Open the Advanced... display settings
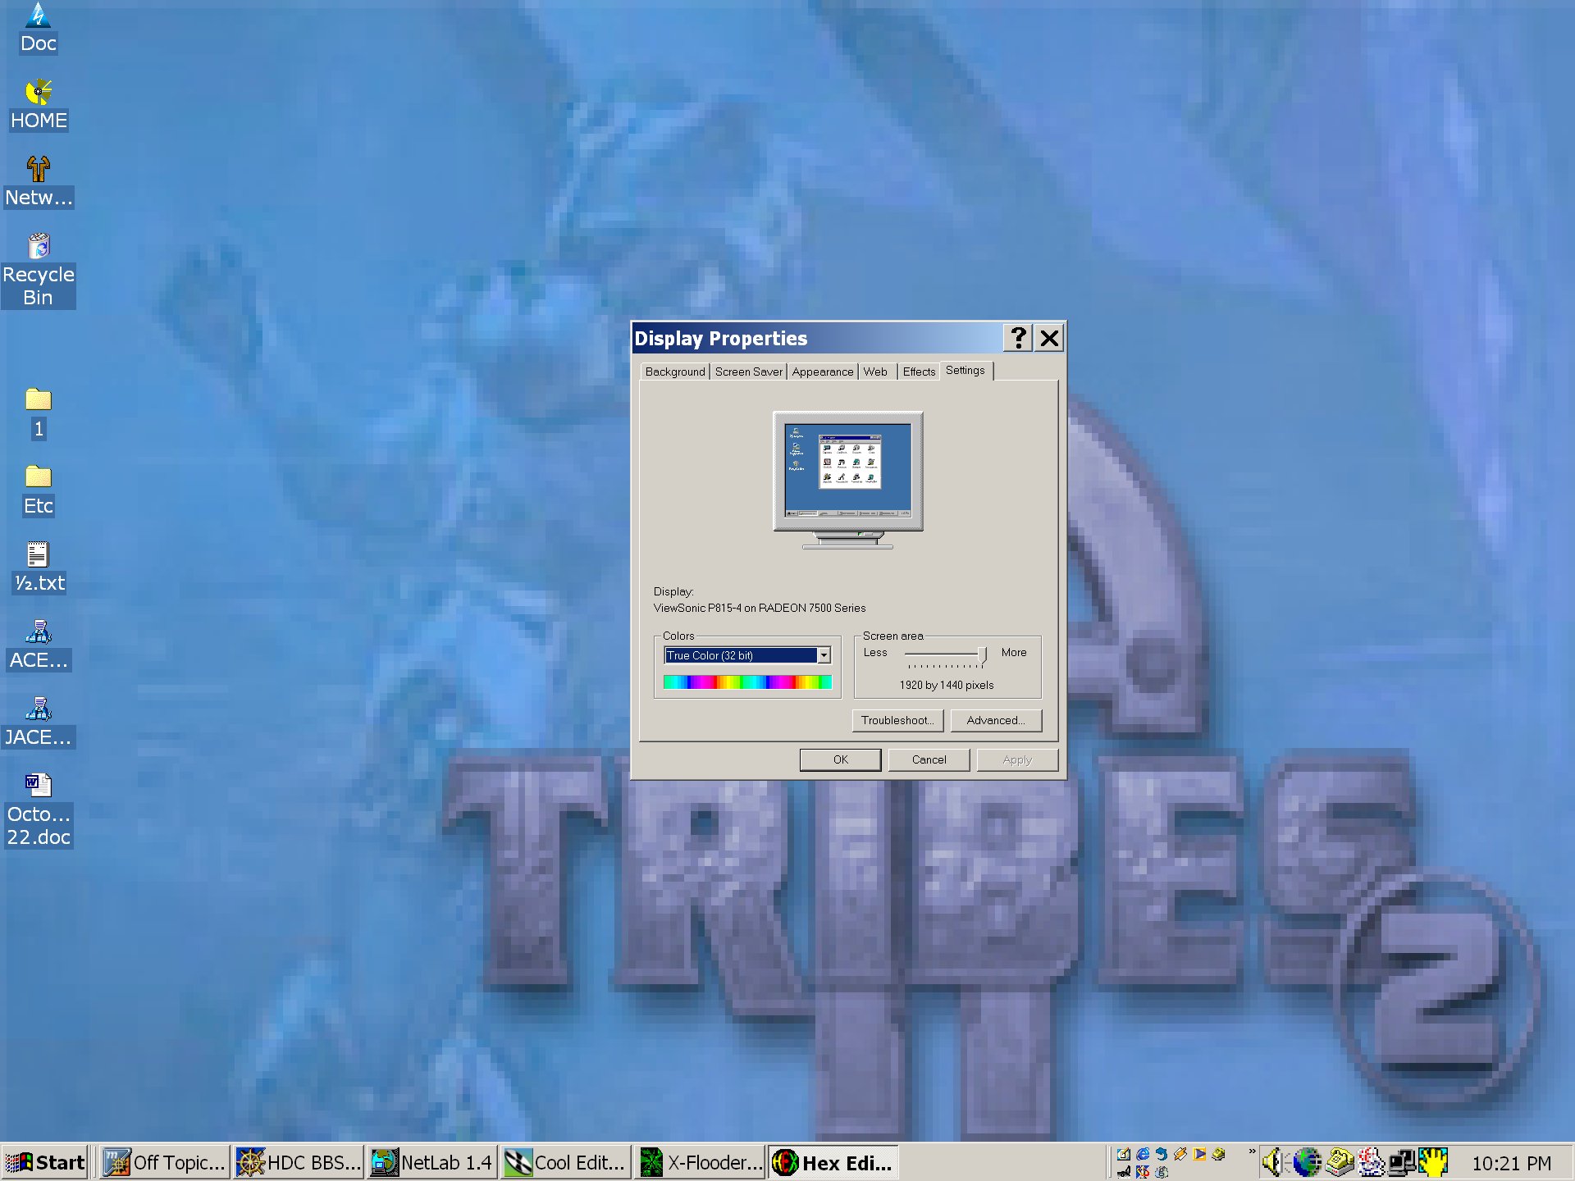The height and width of the screenshot is (1181, 1575). tap(996, 720)
